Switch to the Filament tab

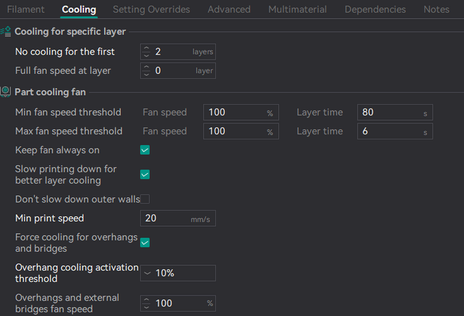[26, 10]
